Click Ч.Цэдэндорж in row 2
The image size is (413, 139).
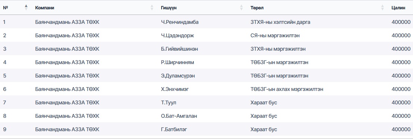[x=177, y=35]
